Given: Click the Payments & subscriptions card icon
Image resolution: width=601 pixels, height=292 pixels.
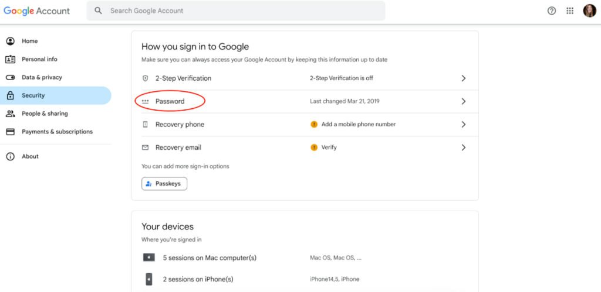Looking at the screenshot, I should pyautogui.click(x=11, y=132).
